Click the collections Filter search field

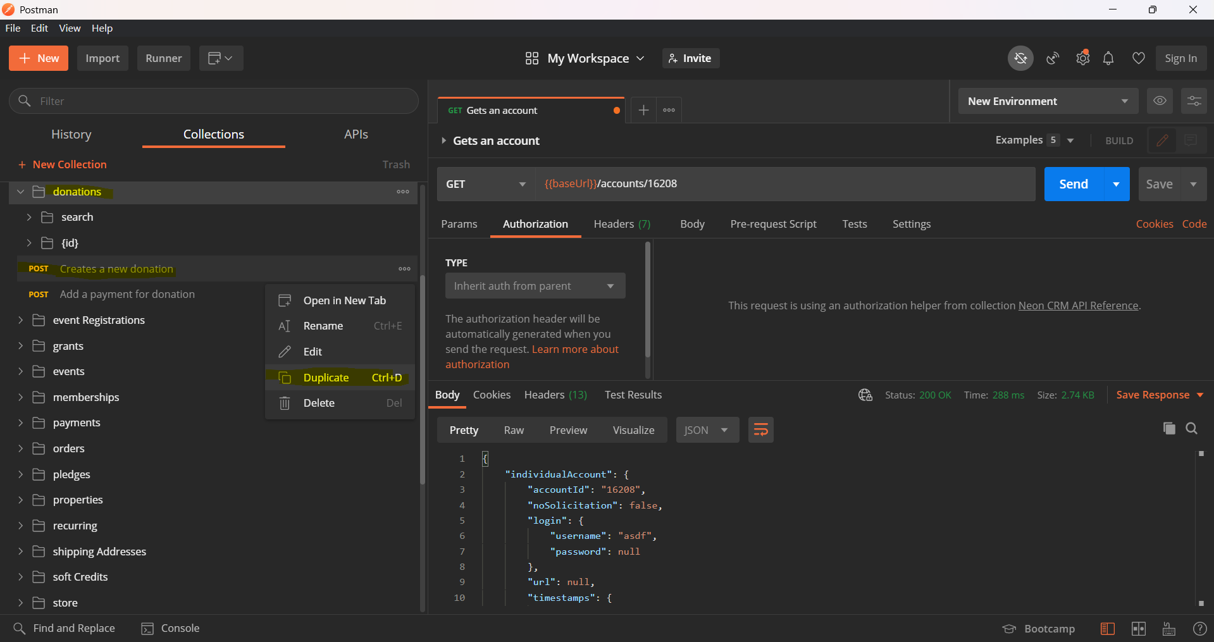pyautogui.click(x=214, y=101)
